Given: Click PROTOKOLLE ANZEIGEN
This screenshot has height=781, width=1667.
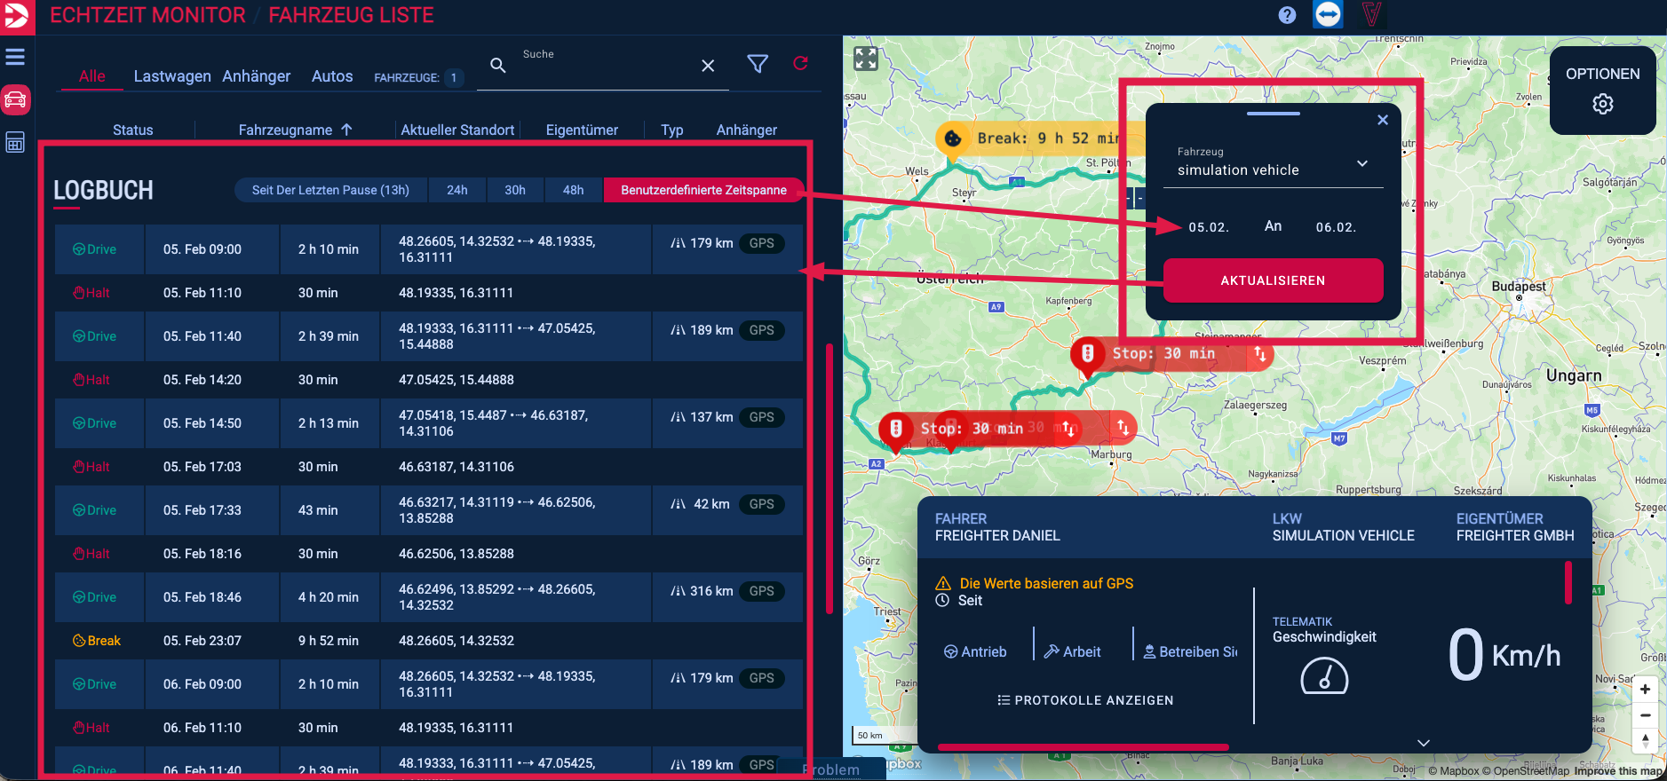Looking at the screenshot, I should (x=1085, y=700).
